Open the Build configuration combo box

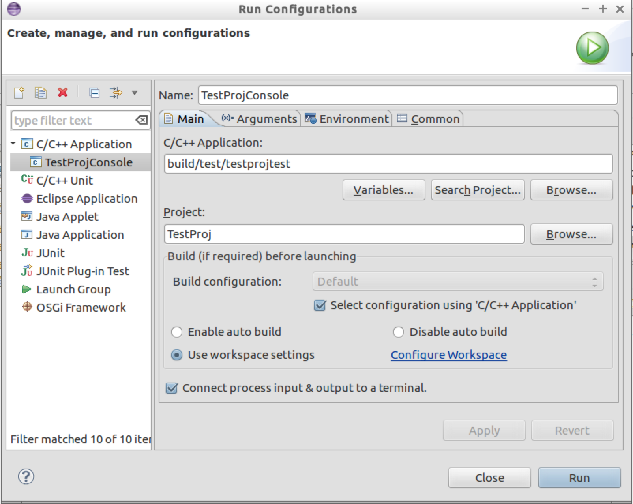458,282
